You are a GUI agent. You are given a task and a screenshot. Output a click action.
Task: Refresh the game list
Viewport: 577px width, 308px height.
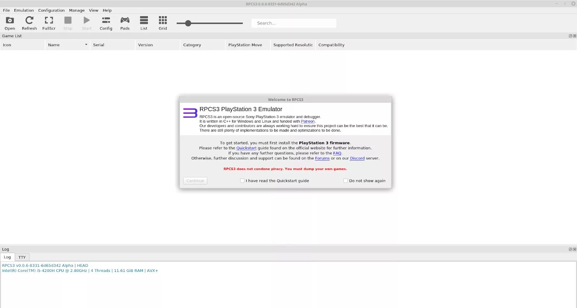pos(29,23)
